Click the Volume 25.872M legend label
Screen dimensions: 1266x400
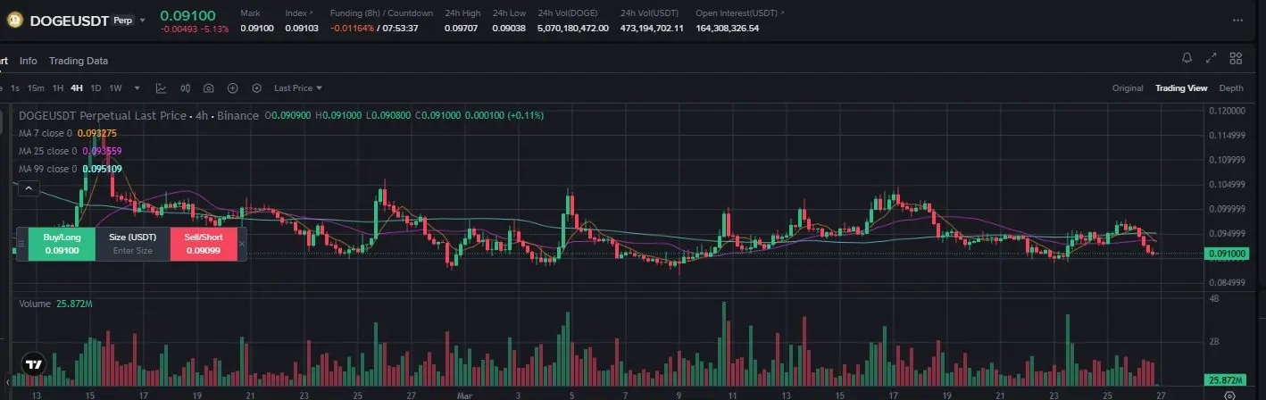(x=56, y=304)
